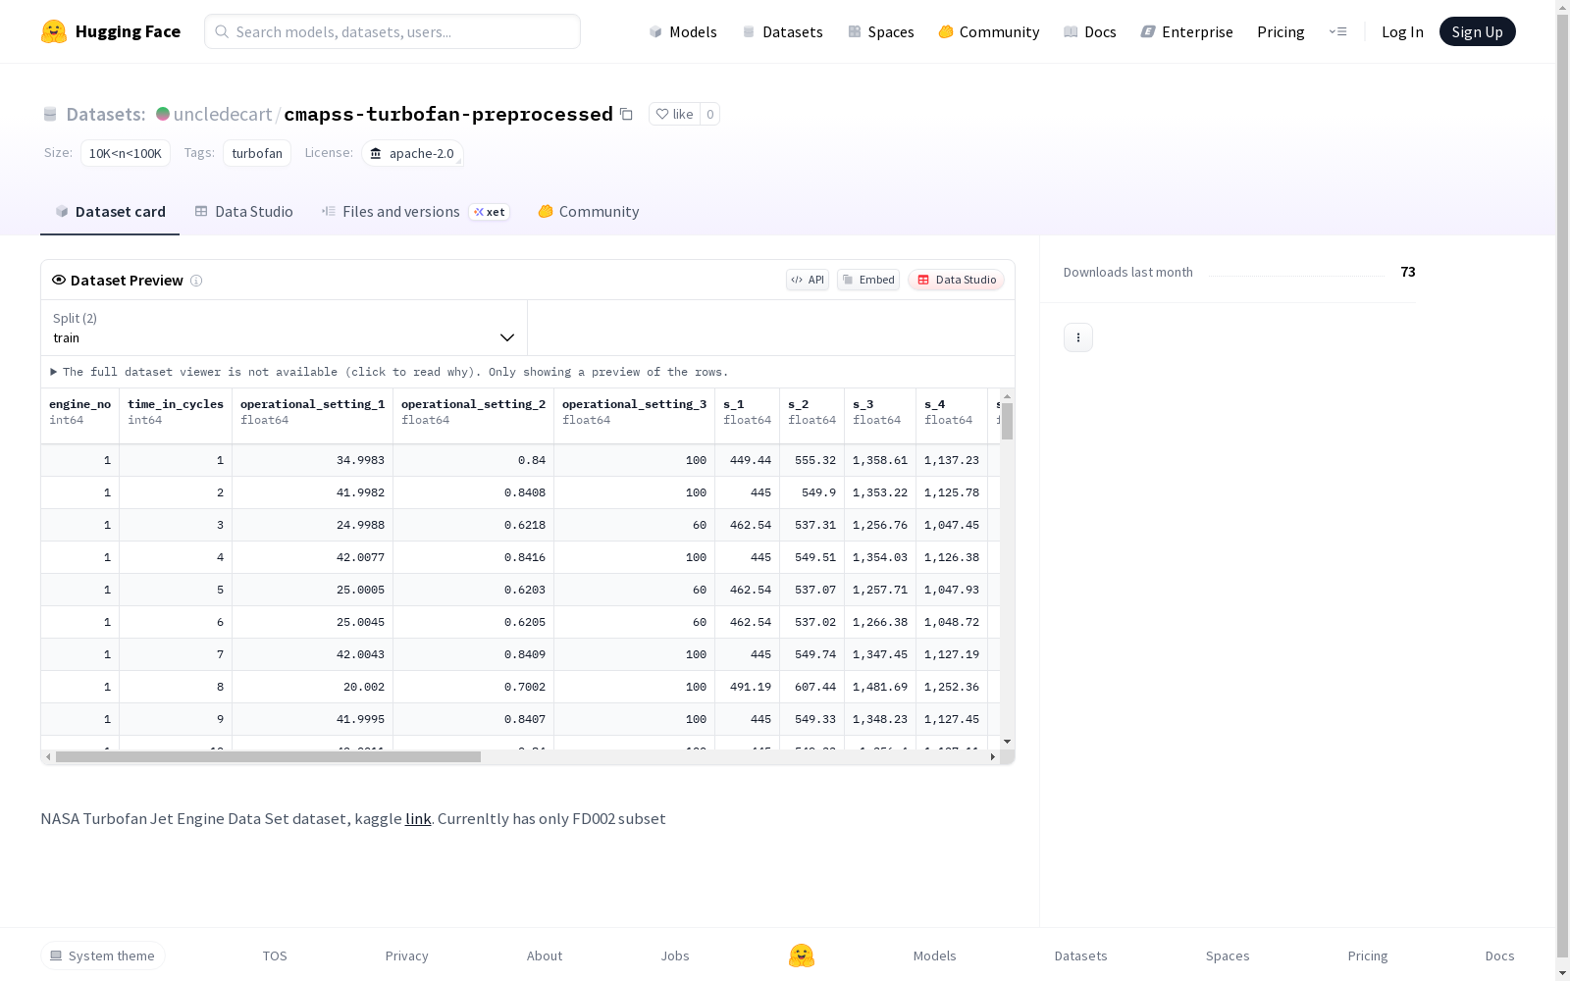Open About footer link
This screenshot has width=1570, height=981.
tap(545, 955)
